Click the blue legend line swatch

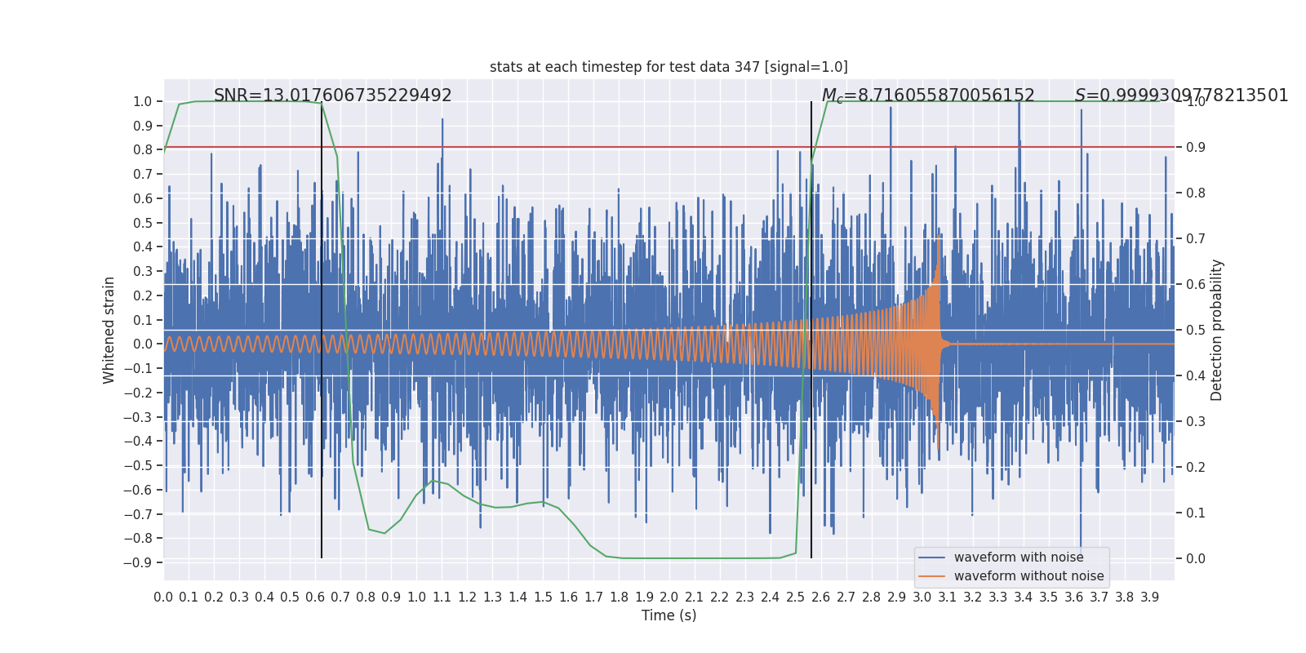coord(931,557)
